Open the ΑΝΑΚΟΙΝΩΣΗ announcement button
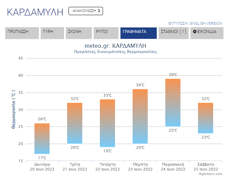229x186 pixels. pos(86,11)
